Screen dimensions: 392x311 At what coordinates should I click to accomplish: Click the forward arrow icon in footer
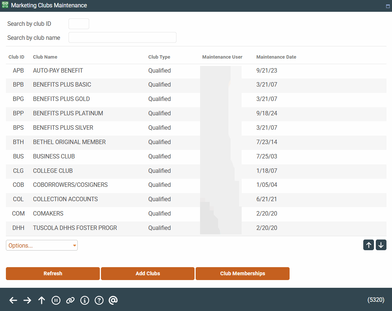[x=27, y=300]
